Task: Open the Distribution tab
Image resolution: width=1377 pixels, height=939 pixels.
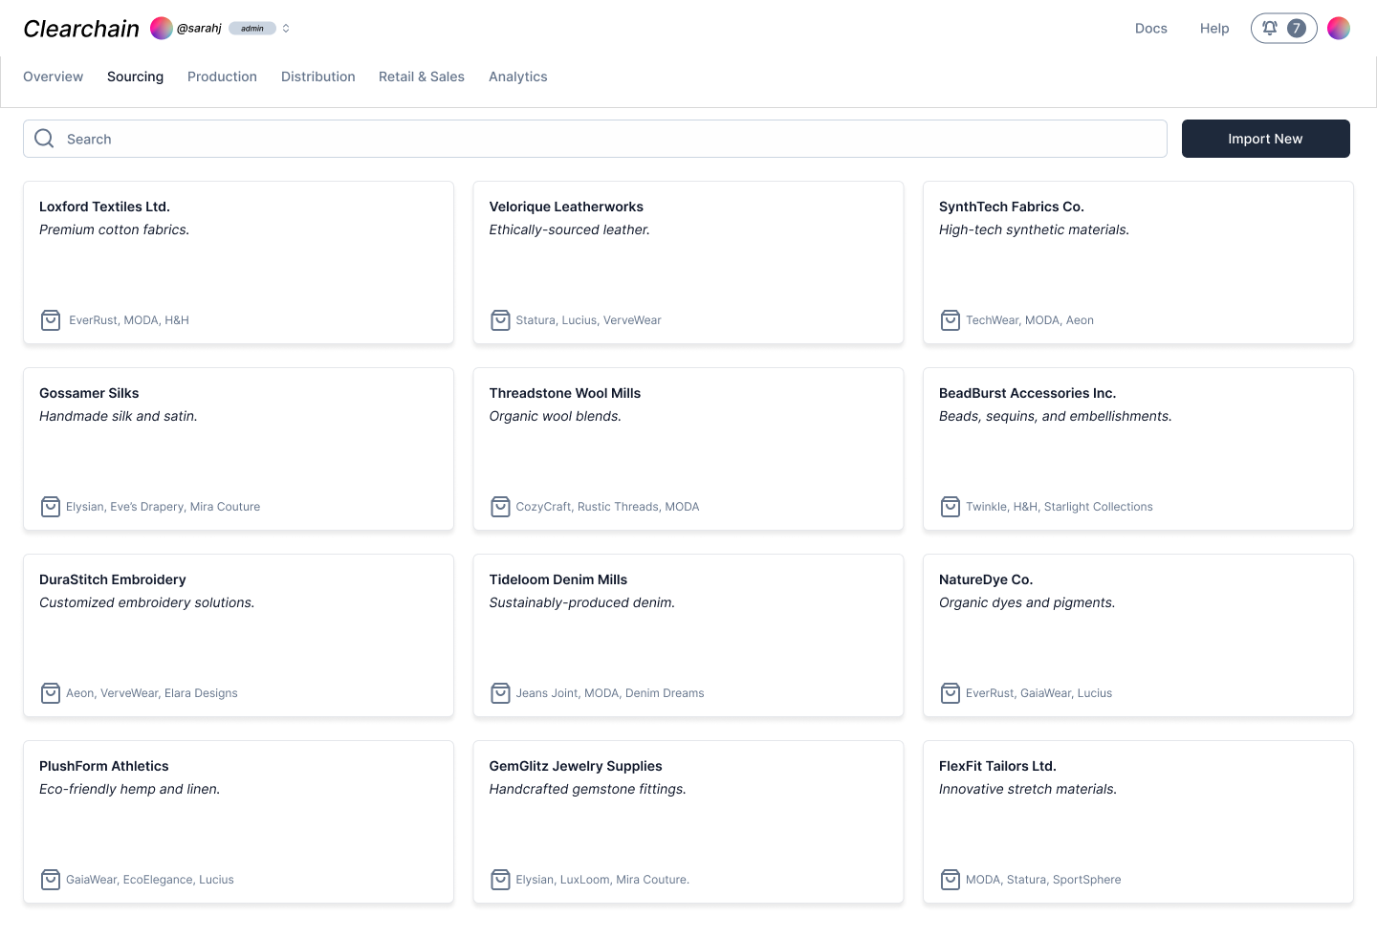Action: pos(317,76)
